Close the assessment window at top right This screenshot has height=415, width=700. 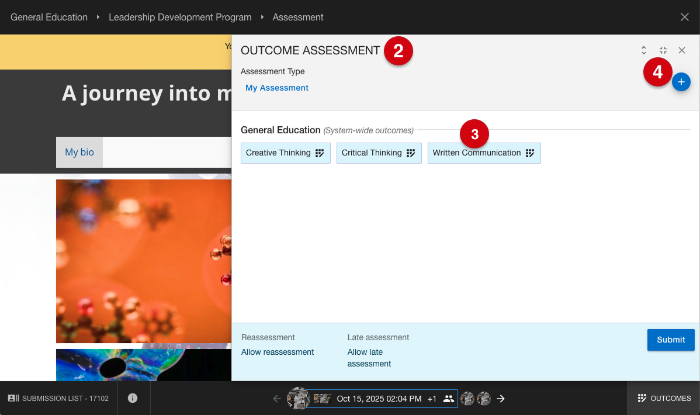684,17
